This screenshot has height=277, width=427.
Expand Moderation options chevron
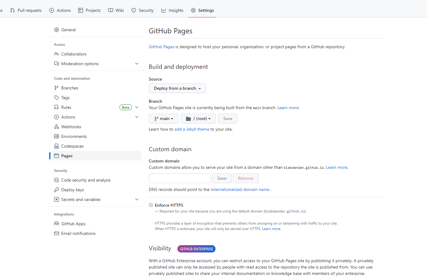(x=137, y=64)
